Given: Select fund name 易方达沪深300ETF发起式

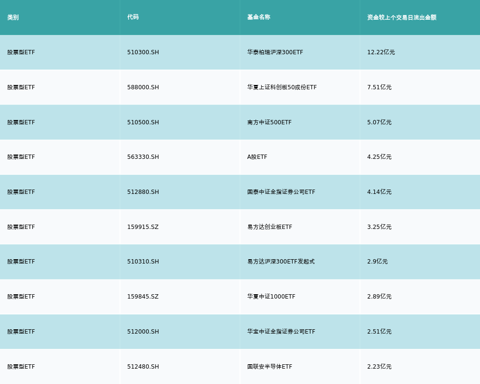Looking at the screenshot, I should (281, 262).
